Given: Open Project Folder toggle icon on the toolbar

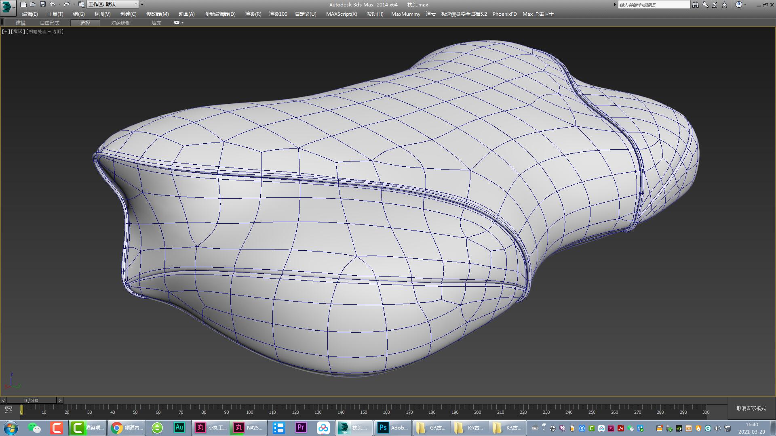Looking at the screenshot, I should tap(81, 4).
